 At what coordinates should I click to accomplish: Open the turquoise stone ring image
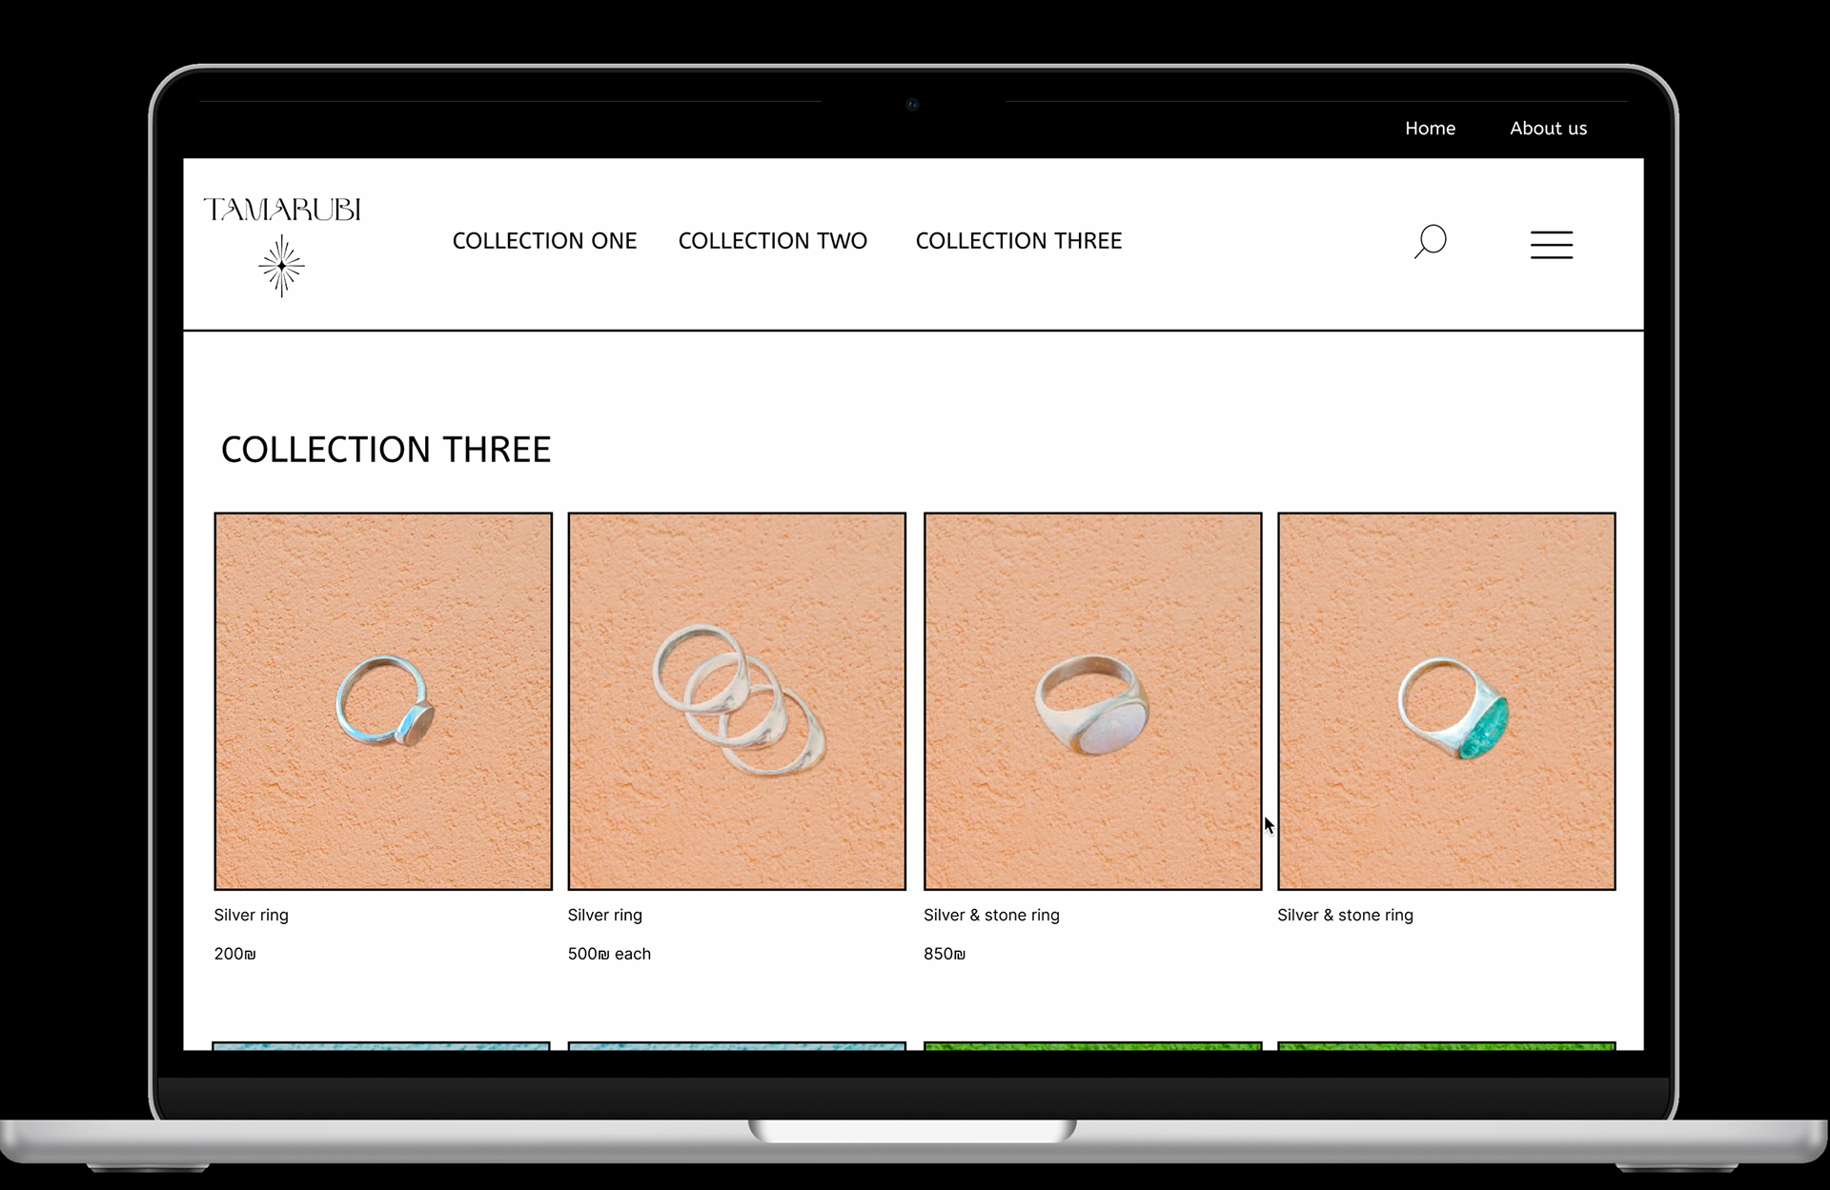tap(1446, 701)
